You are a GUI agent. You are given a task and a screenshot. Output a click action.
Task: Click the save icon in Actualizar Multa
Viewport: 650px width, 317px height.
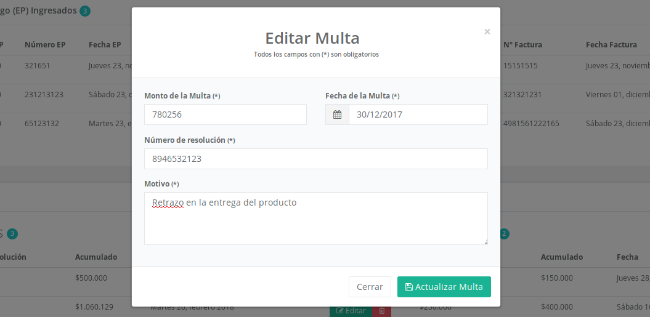tap(409, 287)
